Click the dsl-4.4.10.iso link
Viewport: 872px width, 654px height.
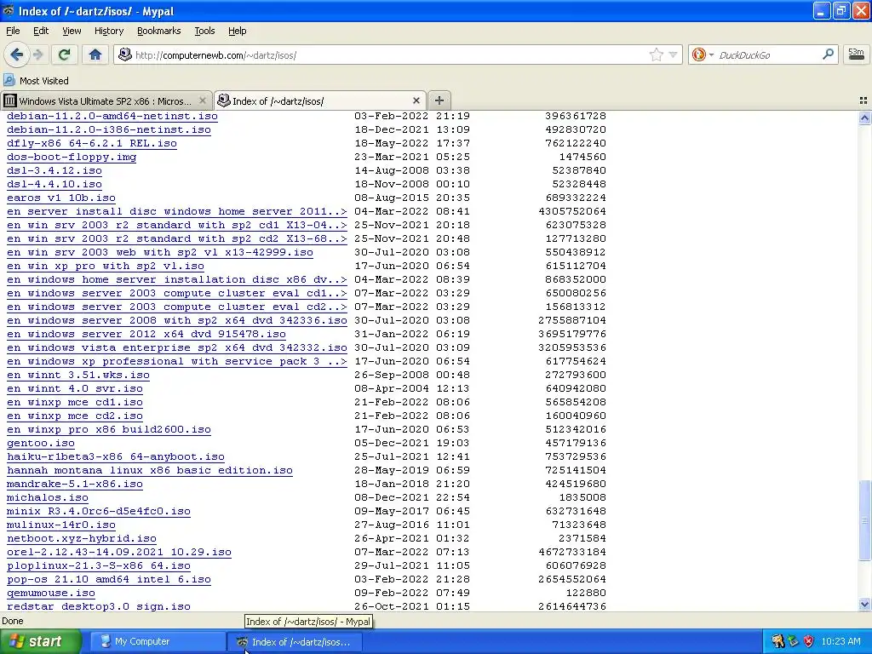[x=54, y=184]
